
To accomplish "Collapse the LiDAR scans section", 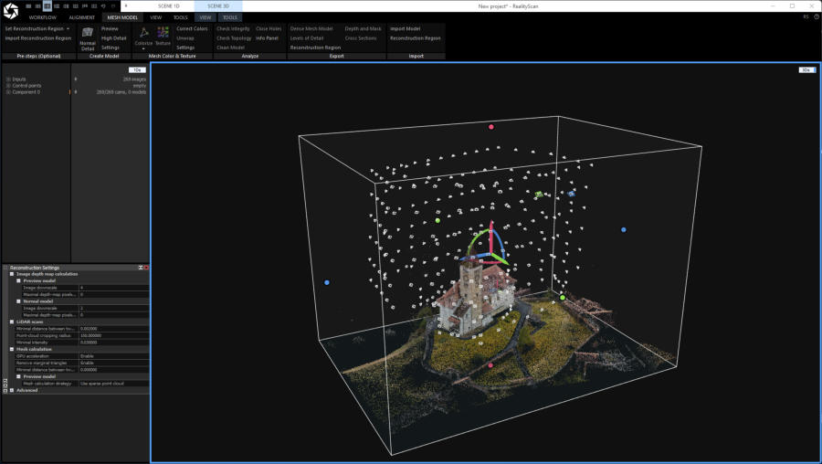I will [x=12, y=322].
